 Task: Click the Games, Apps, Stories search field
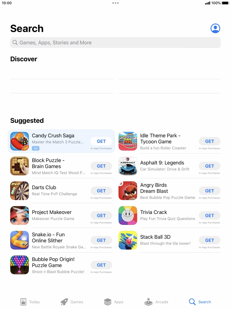[115, 43]
